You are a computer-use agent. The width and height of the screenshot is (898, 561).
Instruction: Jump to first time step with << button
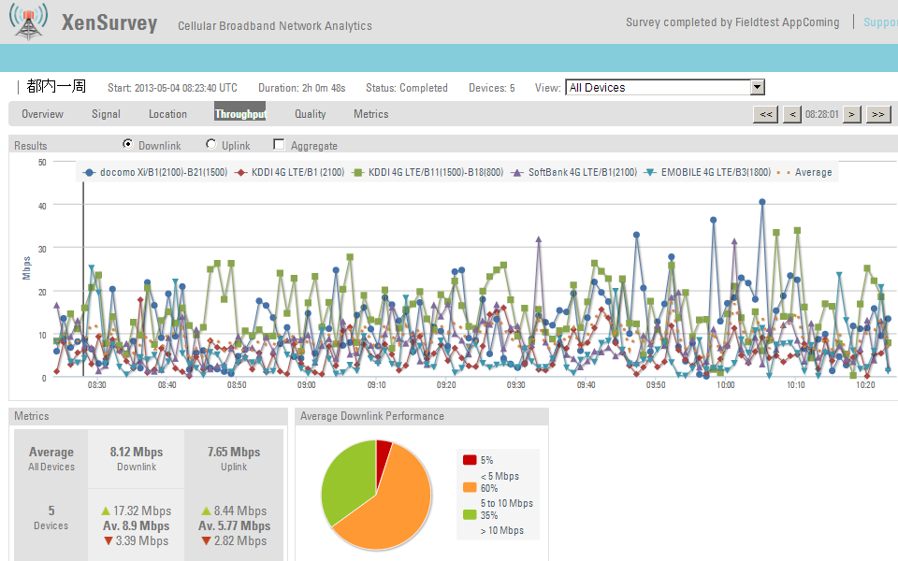[x=765, y=114]
